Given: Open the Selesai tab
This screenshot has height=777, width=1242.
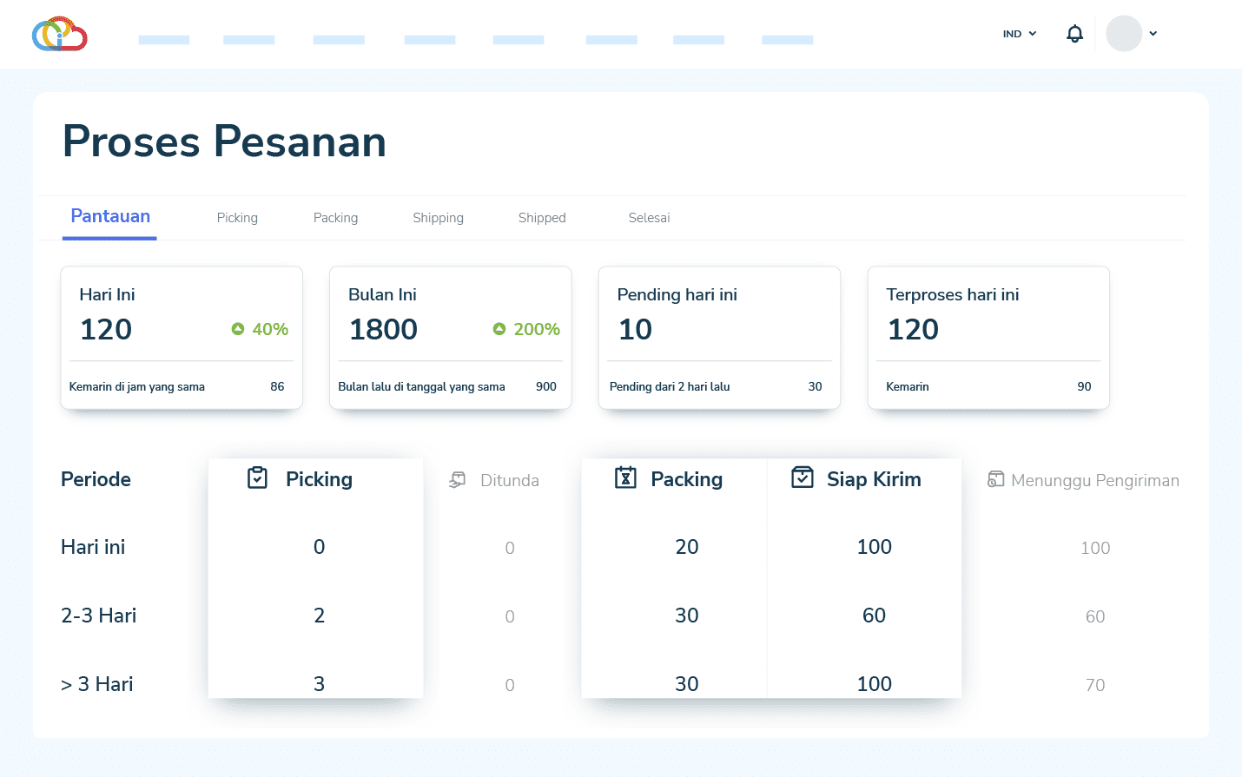Looking at the screenshot, I should (649, 218).
